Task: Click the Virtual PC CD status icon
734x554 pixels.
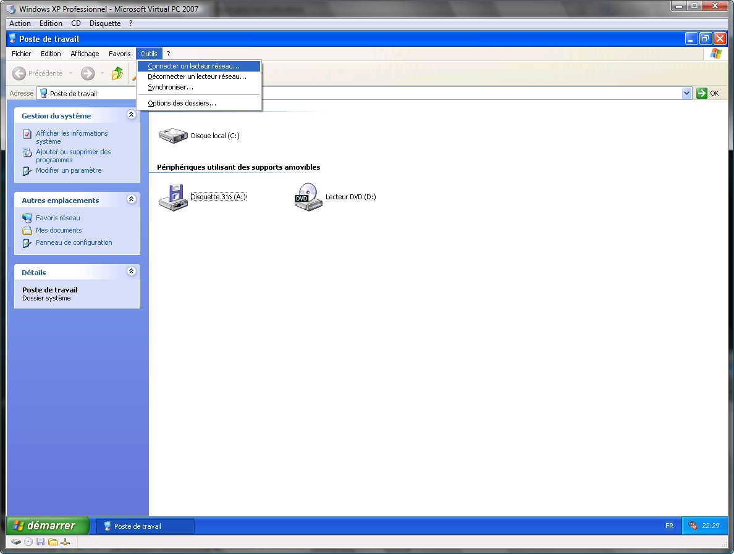Action: pyautogui.click(x=28, y=542)
